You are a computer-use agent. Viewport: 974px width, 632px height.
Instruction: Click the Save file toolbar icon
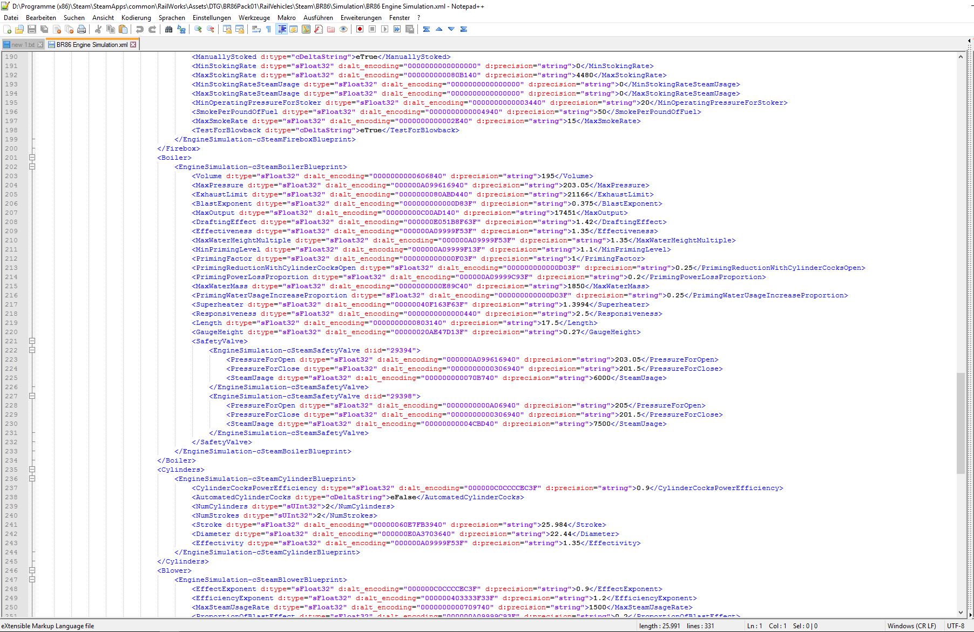pos(32,29)
